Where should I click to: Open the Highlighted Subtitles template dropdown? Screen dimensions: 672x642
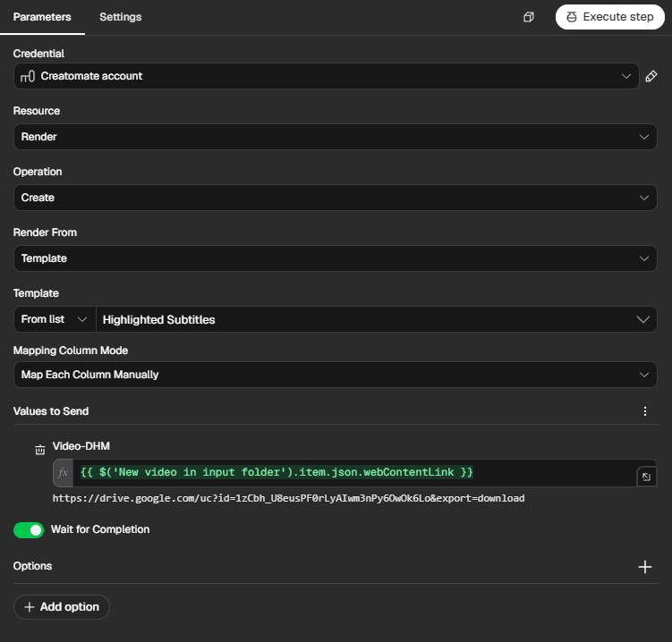coord(377,319)
